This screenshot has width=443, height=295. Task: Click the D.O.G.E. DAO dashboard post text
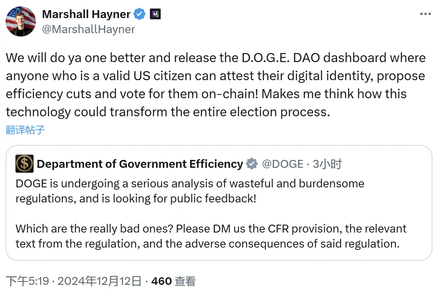(x=215, y=85)
